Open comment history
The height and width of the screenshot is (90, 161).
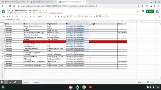[143, 11]
